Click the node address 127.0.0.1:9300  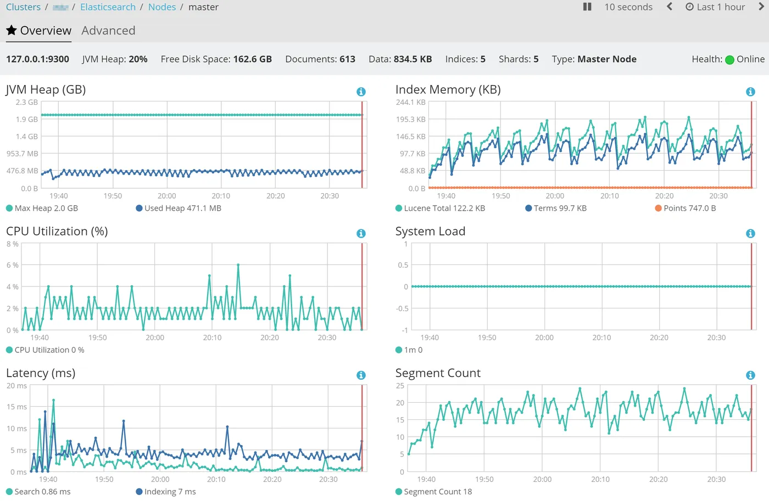point(37,59)
